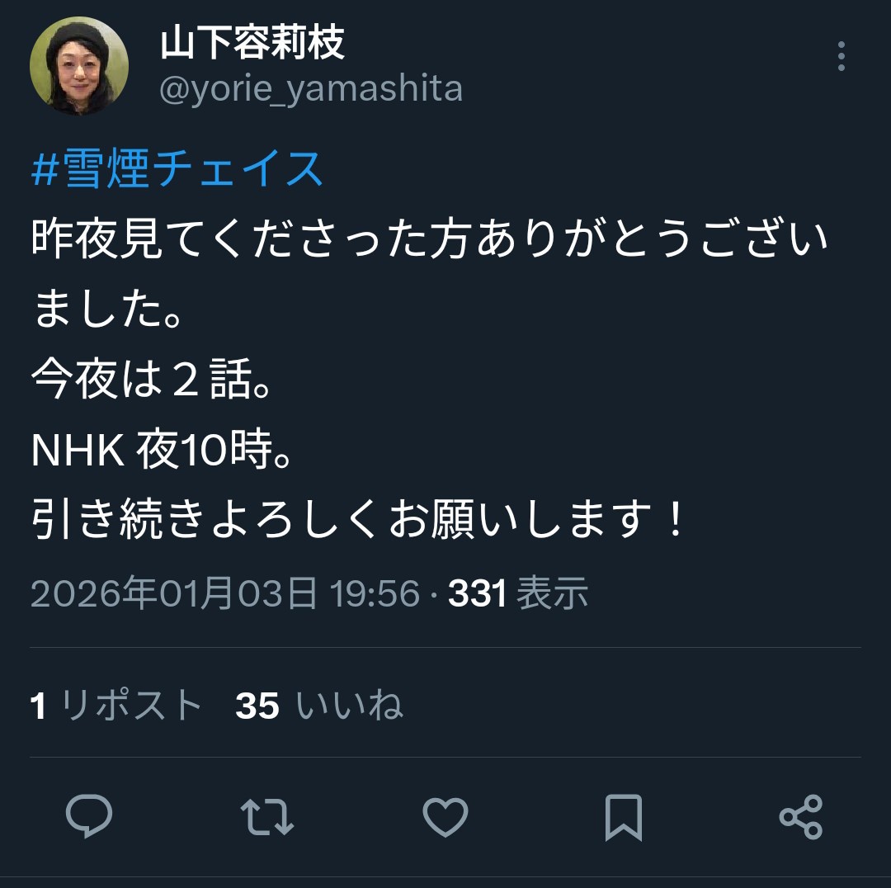
Task: Tap the text ました。 in the post
Action: pos(108,308)
